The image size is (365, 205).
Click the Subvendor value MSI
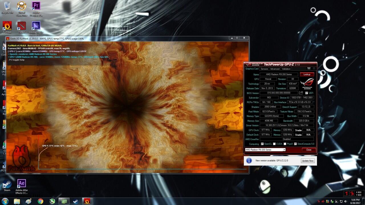pyautogui.click(x=269, y=98)
